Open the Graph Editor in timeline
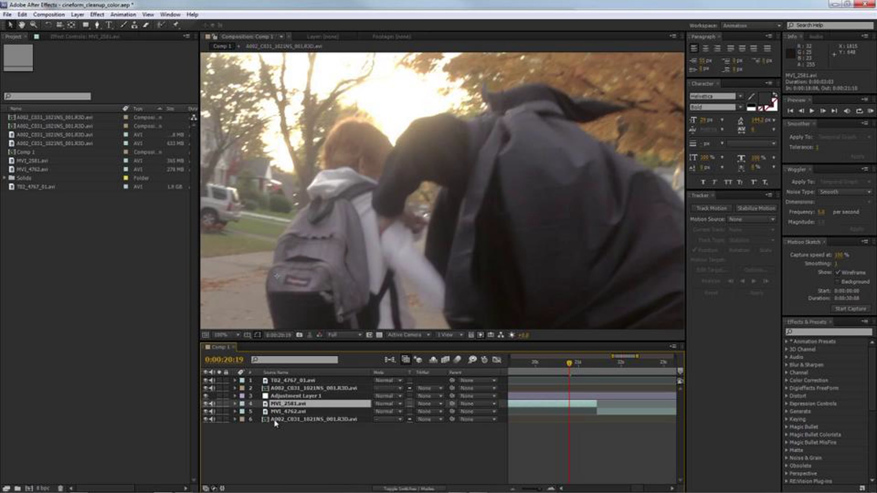Screen dimensions: 877x493 point(497,360)
